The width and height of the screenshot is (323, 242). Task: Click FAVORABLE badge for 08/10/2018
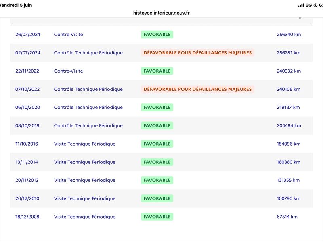pyautogui.click(x=157, y=125)
